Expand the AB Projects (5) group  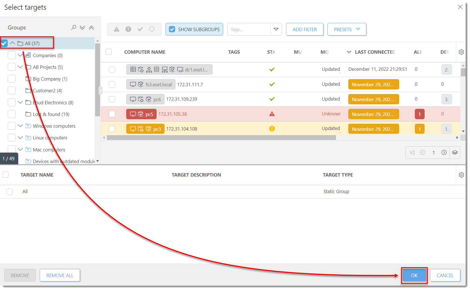[20, 67]
